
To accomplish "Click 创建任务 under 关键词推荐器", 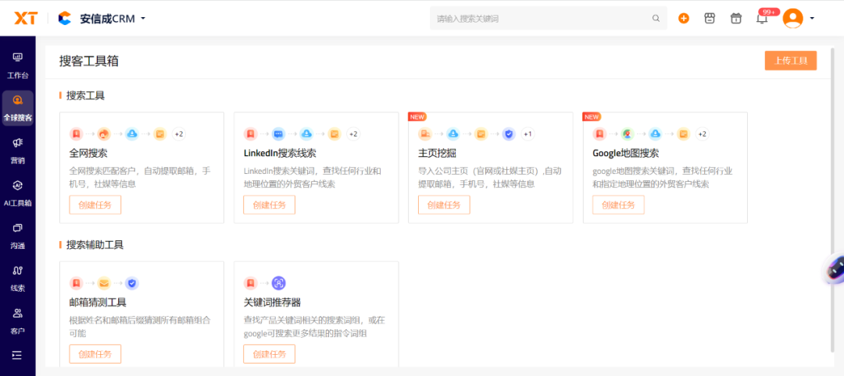I will pyautogui.click(x=269, y=354).
